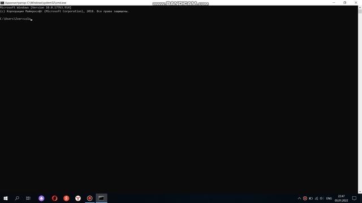Close the command prompt window
The width and height of the screenshot is (362, 203).
tap(356, 2)
